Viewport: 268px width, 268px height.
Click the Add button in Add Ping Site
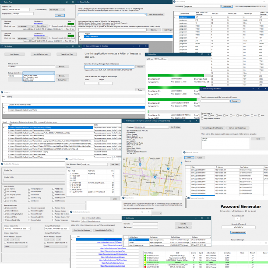click(60, 16)
